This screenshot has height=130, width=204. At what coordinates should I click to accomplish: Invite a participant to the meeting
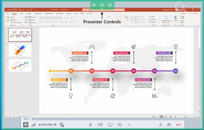pos(161,125)
